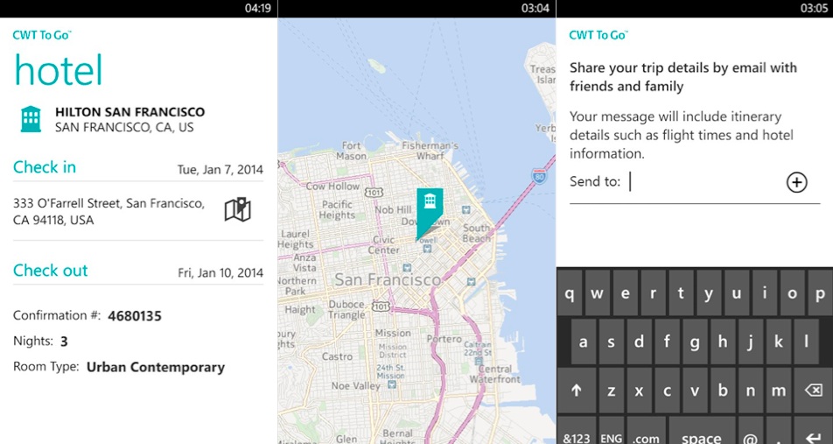Tap the a key on the keyboard
Screen dimensions: 833x444
click(x=584, y=342)
